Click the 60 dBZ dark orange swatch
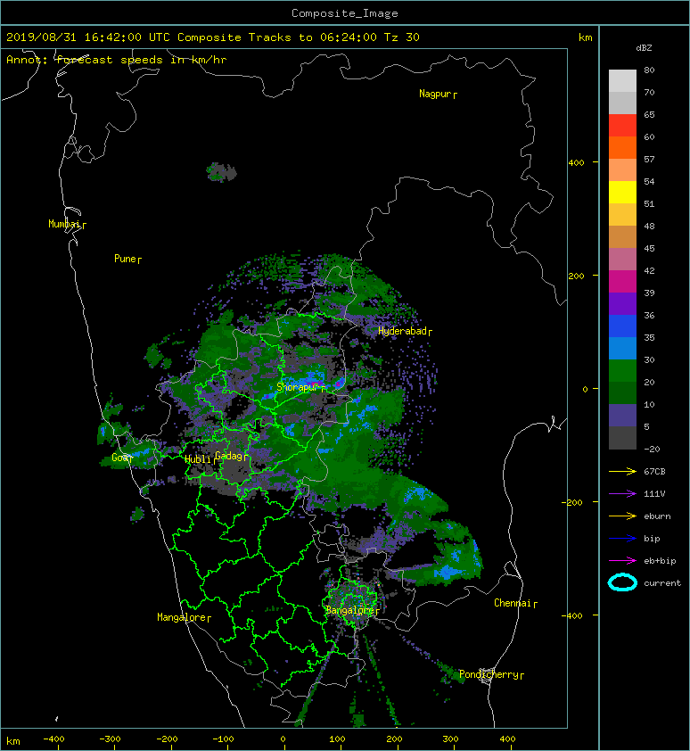690x751 pixels. 622,147
